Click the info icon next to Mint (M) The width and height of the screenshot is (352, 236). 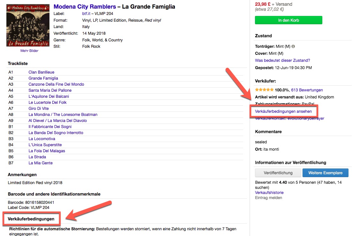point(293,46)
